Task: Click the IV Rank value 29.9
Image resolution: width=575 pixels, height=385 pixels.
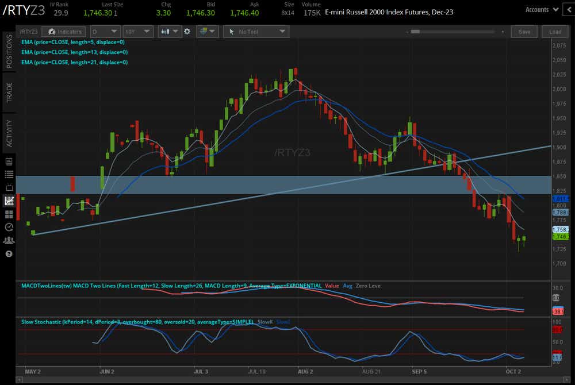Action: point(61,13)
